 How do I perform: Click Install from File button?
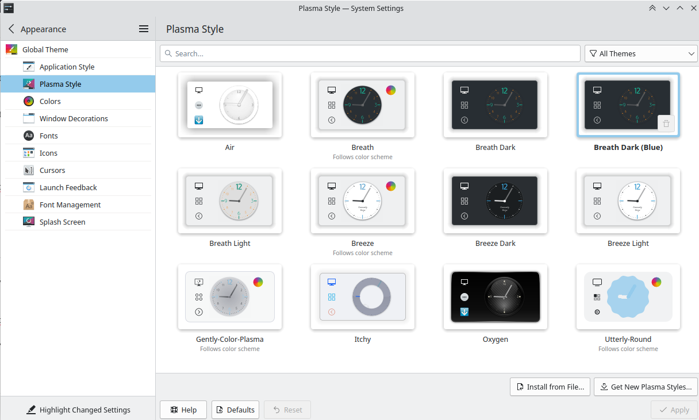click(550, 387)
